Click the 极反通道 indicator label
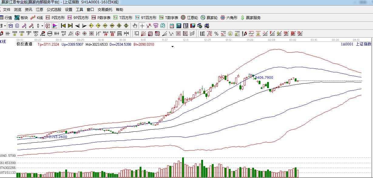 pyautogui.click(x=24, y=44)
